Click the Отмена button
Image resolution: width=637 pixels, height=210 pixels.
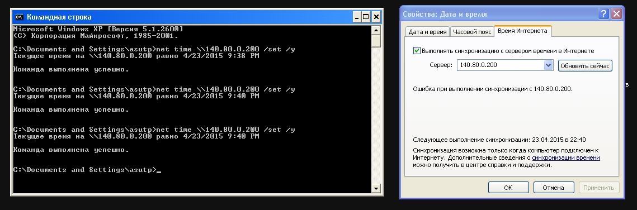(554, 187)
